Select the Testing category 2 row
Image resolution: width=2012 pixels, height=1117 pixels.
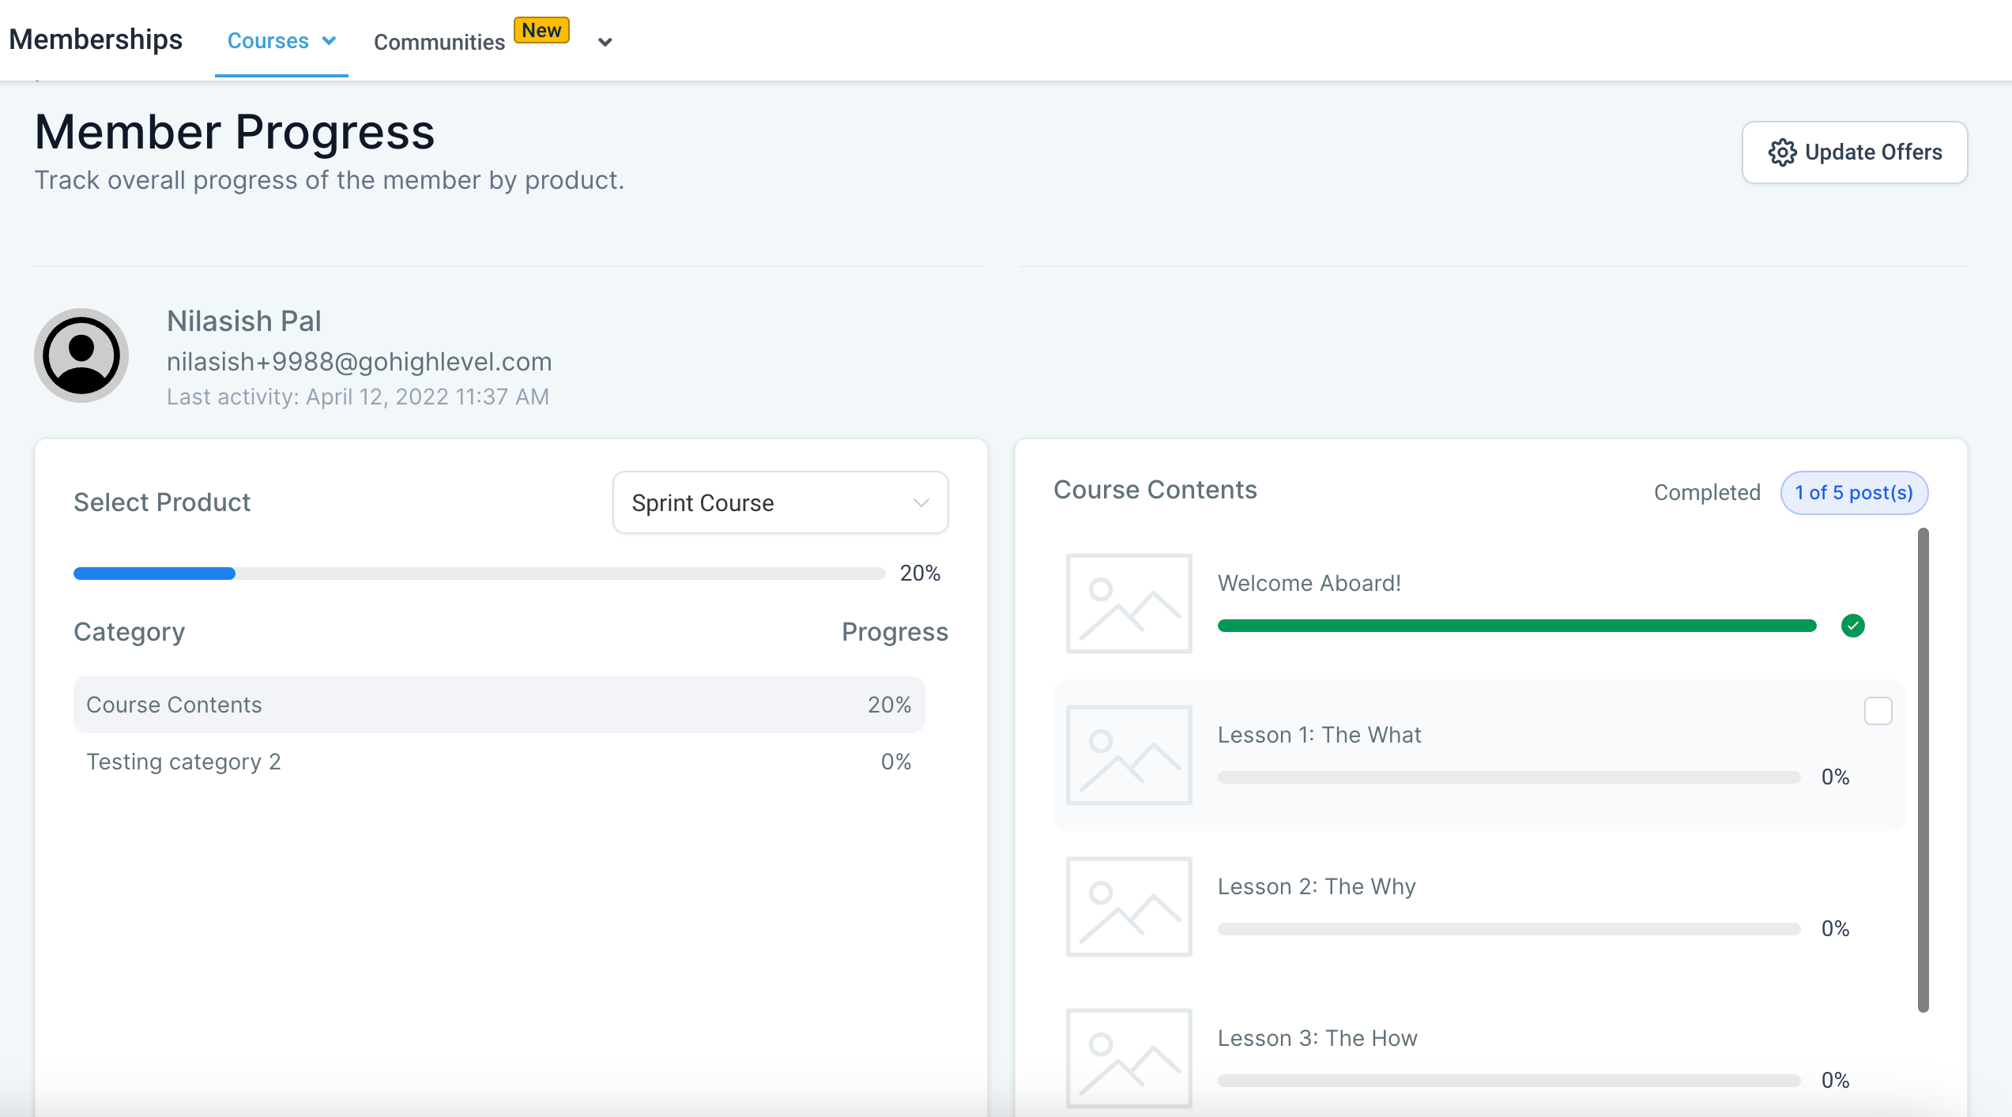pyautogui.click(x=499, y=762)
